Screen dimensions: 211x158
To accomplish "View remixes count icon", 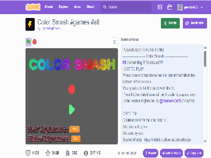I will click(68, 153).
